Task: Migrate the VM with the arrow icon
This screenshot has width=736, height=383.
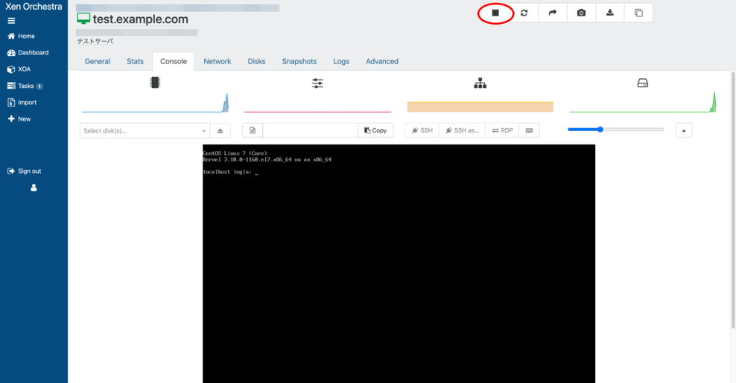Action: click(x=553, y=13)
